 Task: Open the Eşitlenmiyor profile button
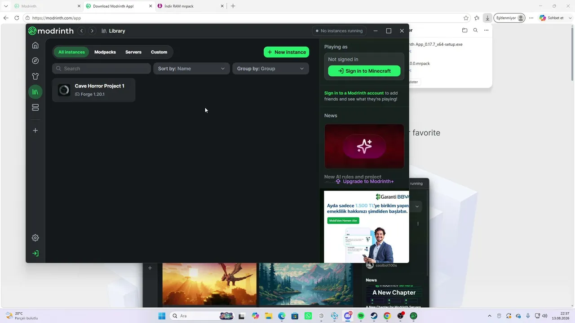pyautogui.click(x=510, y=18)
